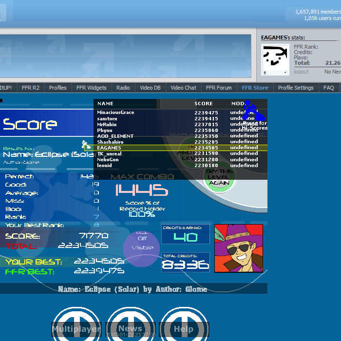Open FFR Widgets from the nav bar
This screenshot has width=341, height=341.
click(x=91, y=88)
